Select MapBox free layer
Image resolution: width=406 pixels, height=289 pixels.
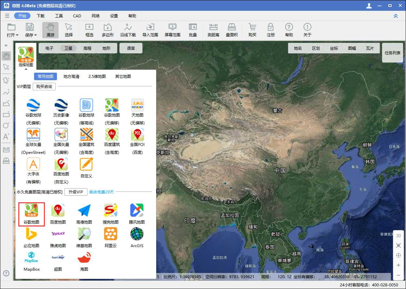coord(32,261)
